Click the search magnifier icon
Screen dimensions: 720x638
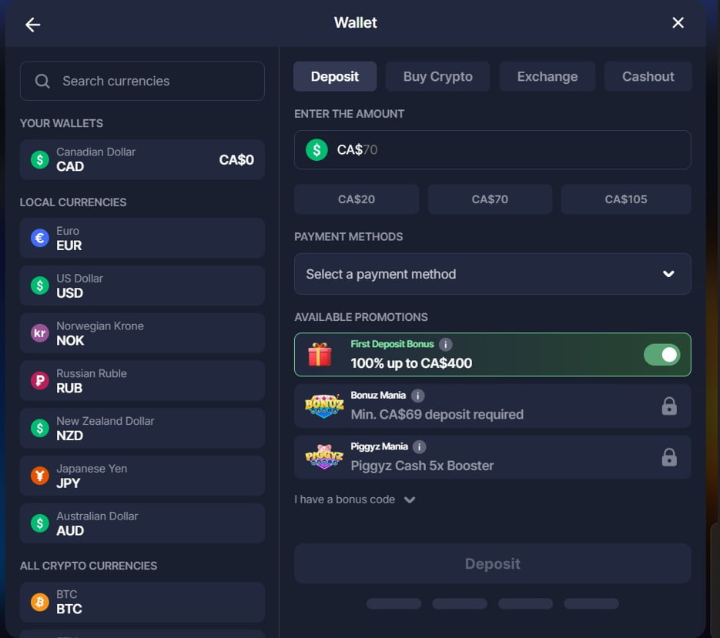tap(42, 81)
